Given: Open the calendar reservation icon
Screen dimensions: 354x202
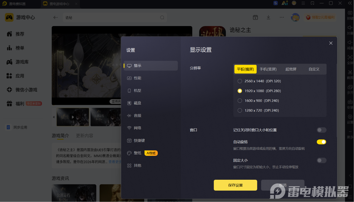Looking at the screenshot, I should (255, 17).
